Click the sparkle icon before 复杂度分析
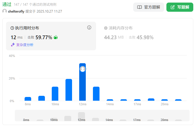The width and height of the screenshot is (195, 127). pyautogui.click(x=13, y=45)
